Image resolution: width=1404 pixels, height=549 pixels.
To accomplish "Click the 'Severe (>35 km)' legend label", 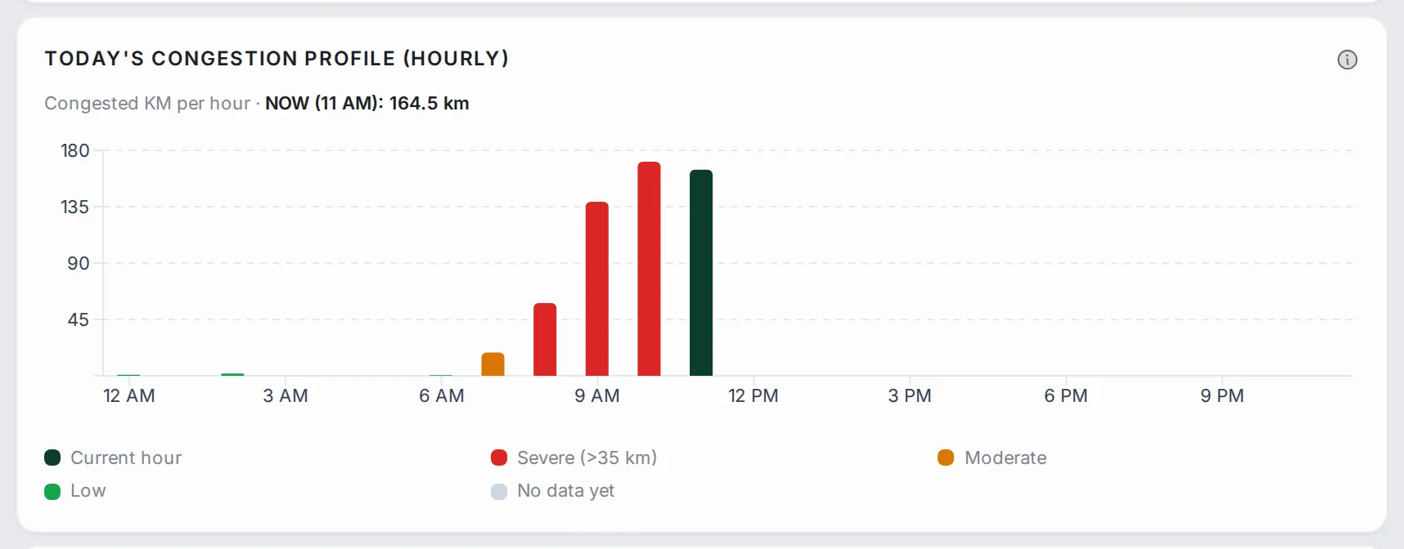I will click(x=587, y=457).
